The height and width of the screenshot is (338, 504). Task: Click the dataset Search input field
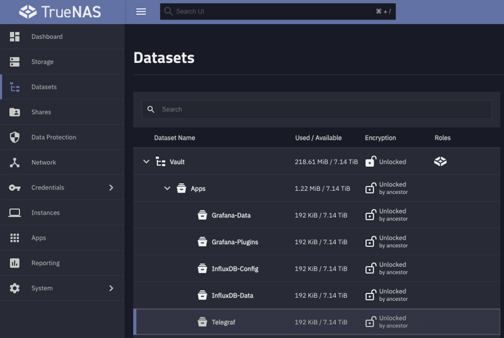tap(317, 110)
